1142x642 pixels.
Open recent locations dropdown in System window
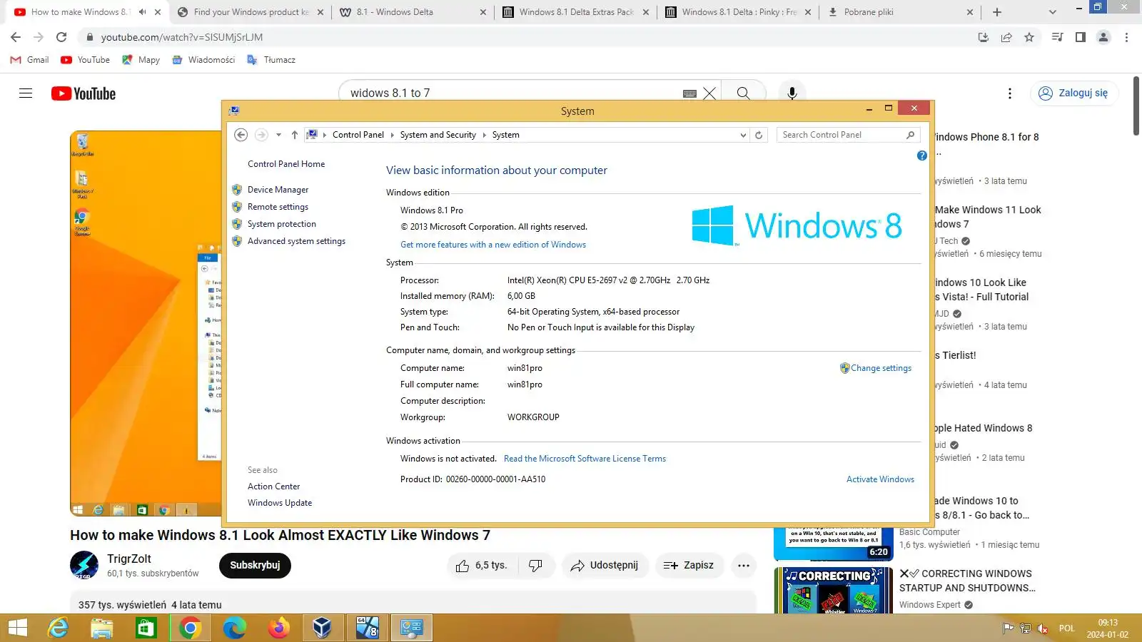(x=278, y=135)
